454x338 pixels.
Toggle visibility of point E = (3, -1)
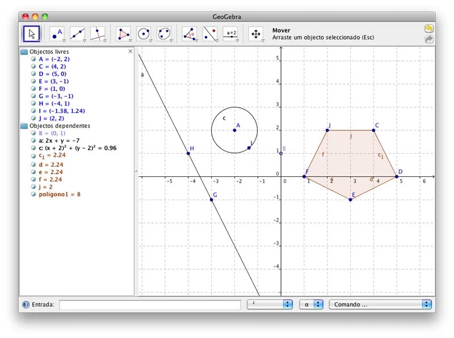33,81
